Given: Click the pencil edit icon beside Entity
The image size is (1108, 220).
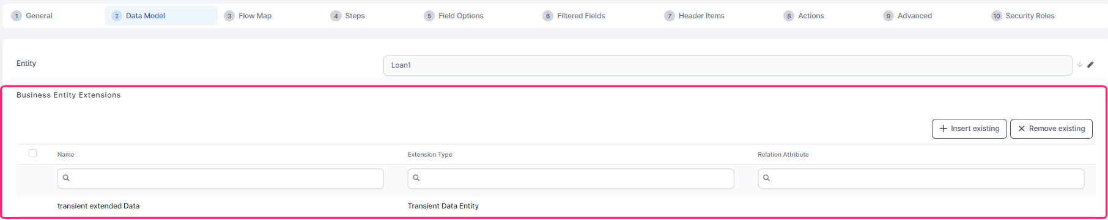Looking at the screenshot, I should [x=1090, y=65].
